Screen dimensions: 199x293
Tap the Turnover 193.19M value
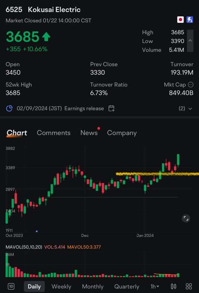(182, 73)
